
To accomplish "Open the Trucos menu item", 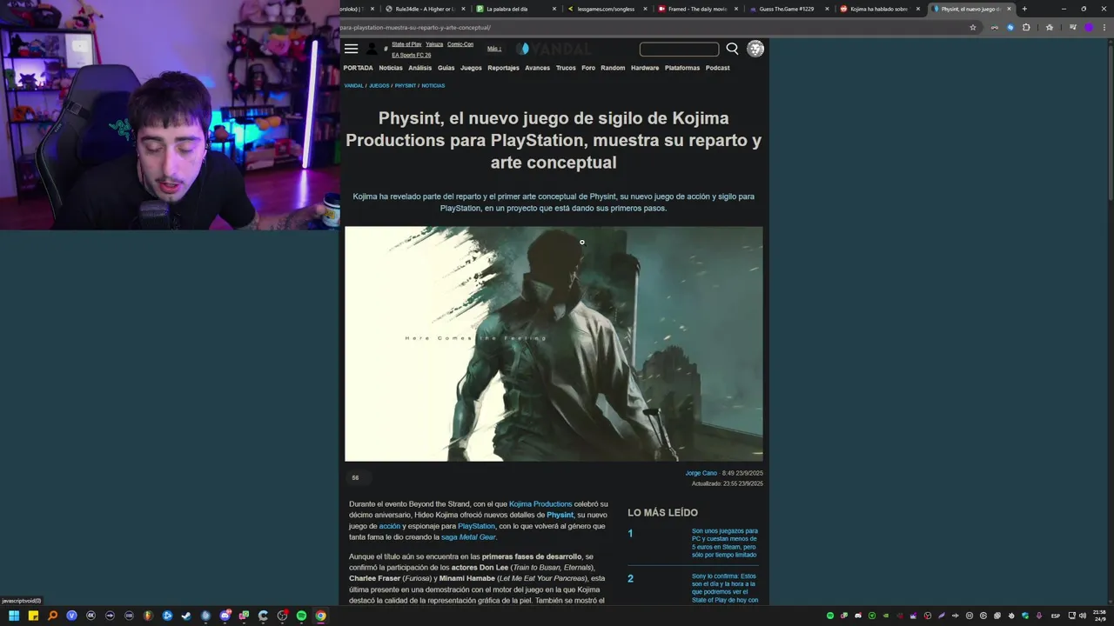I will coord(566,68).
